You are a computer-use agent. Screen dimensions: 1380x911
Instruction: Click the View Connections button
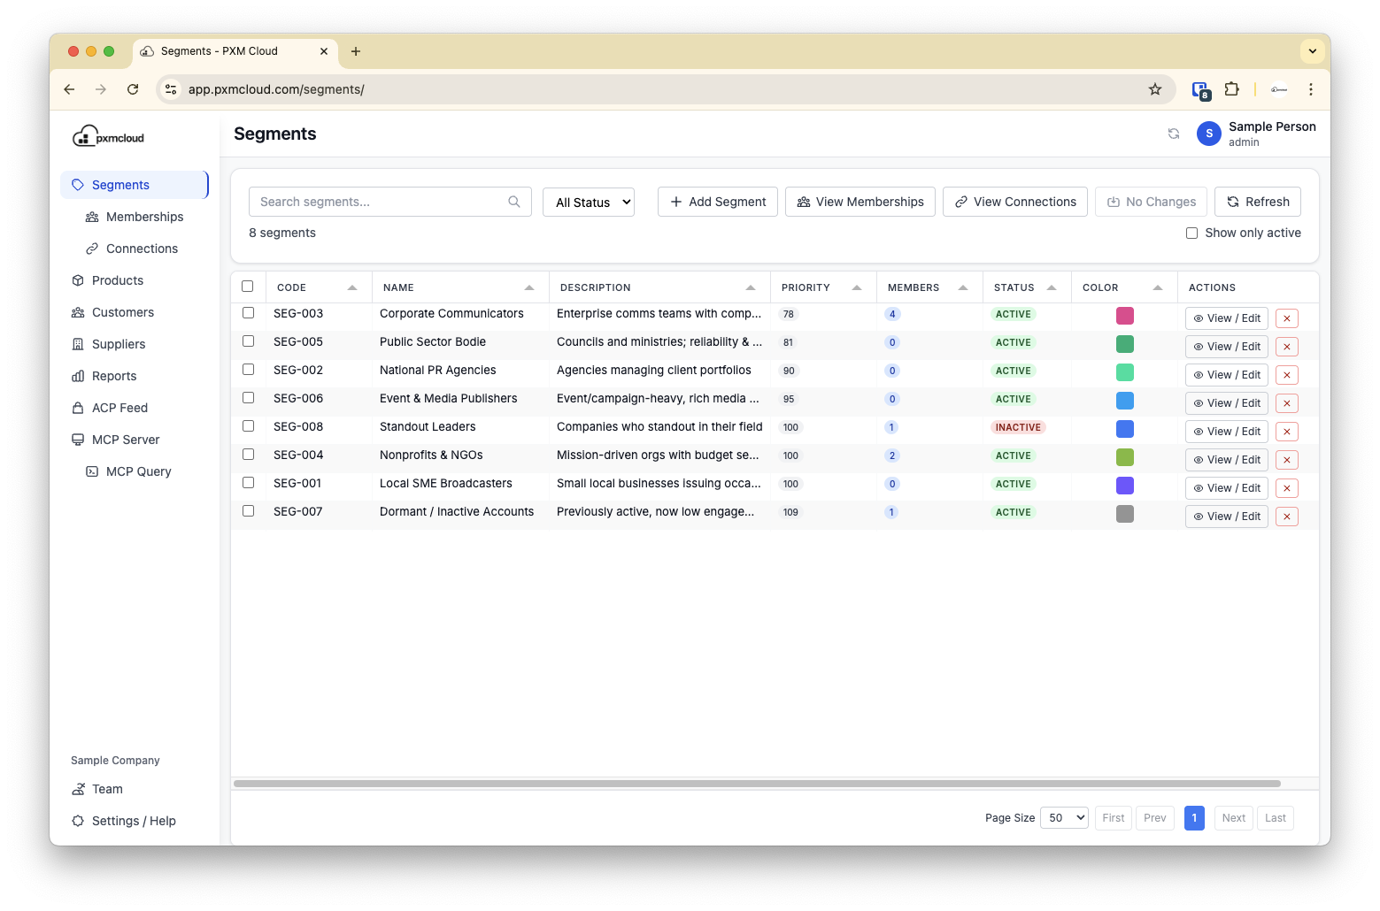[x=1015, y=202]
